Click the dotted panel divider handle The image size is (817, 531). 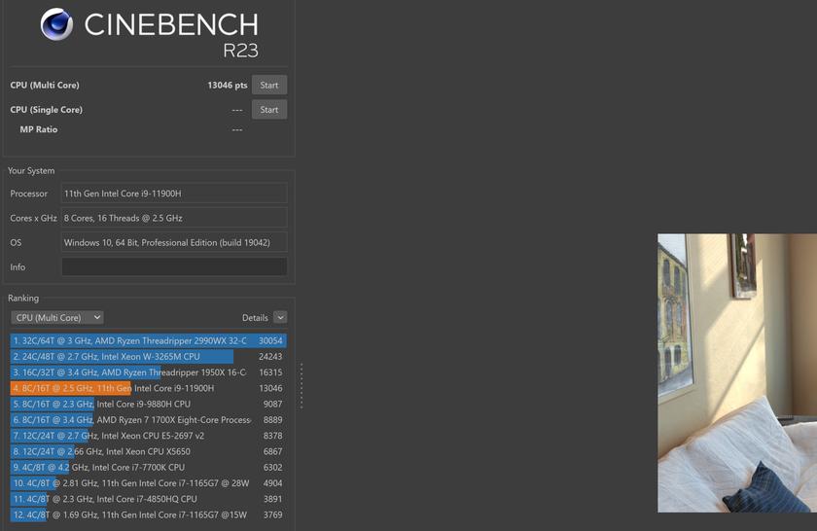point(302,386)
